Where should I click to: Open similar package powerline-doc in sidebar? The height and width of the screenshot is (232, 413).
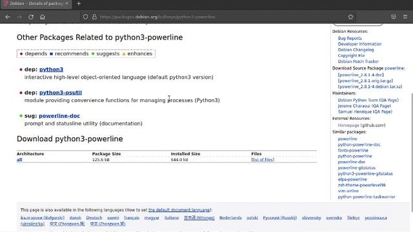(x=351, y=162)
